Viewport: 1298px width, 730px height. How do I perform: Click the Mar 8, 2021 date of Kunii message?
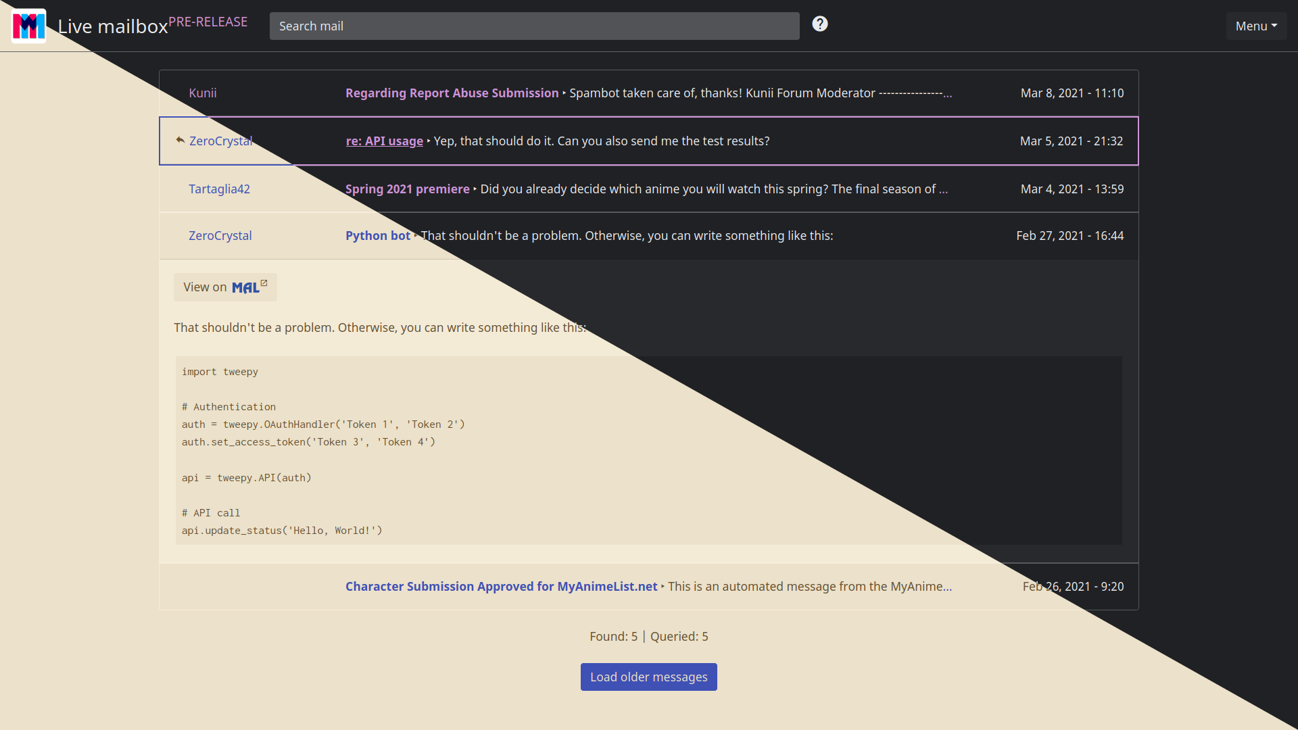tap(1072, 93)
